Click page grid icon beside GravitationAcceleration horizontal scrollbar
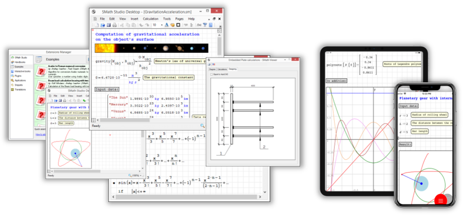Screen dimensions: 464x216 (94, 120)
